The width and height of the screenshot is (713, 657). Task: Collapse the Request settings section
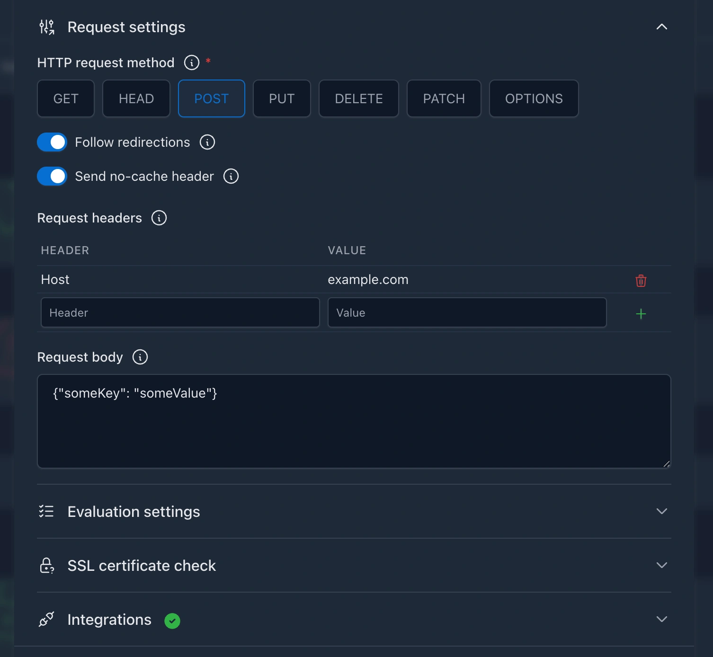pyautogui.click(x=661, y=27)
